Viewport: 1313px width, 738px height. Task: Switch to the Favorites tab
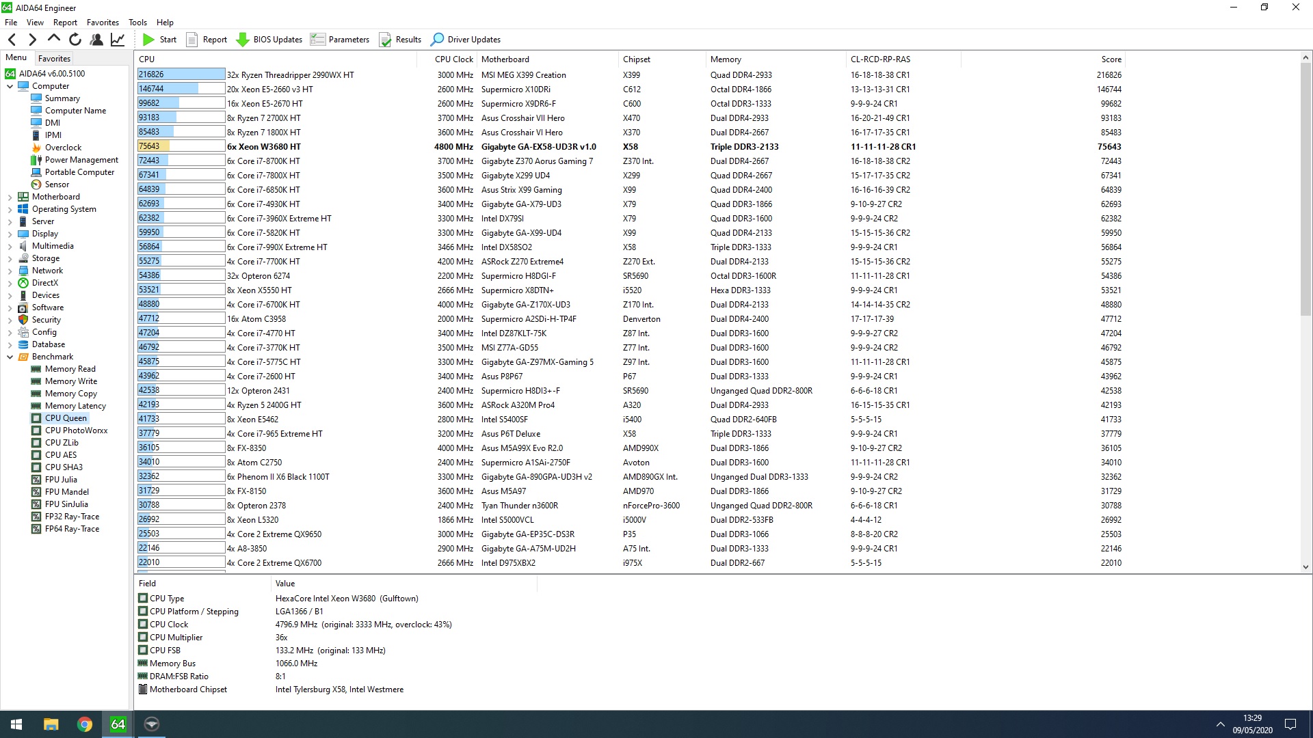[x=54, y=59]
